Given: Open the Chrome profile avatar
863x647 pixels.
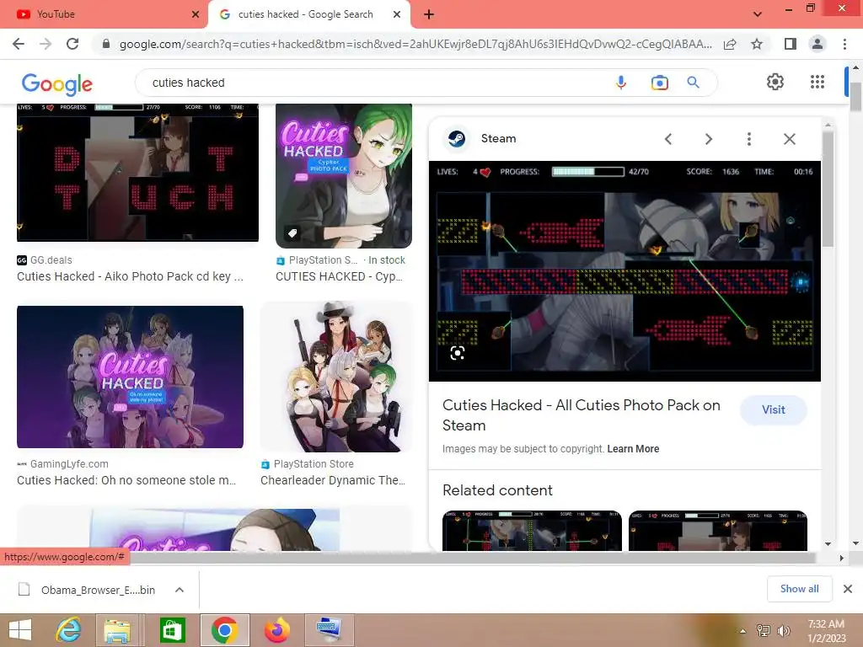Looking at the screenshot, I should coord(817,44).
